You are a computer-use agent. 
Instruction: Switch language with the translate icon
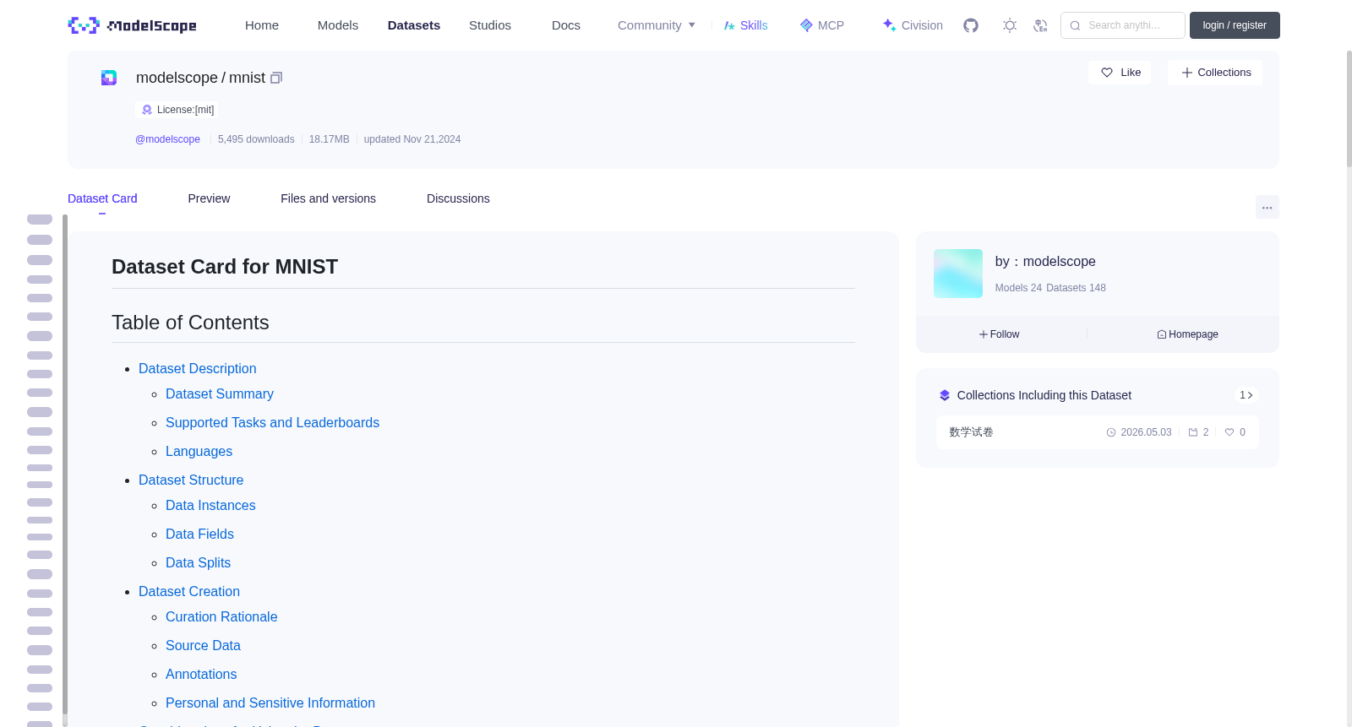(1040, 25)
